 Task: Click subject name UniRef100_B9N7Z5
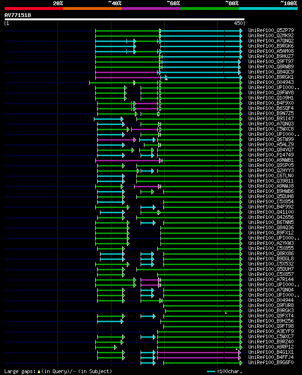271,113
